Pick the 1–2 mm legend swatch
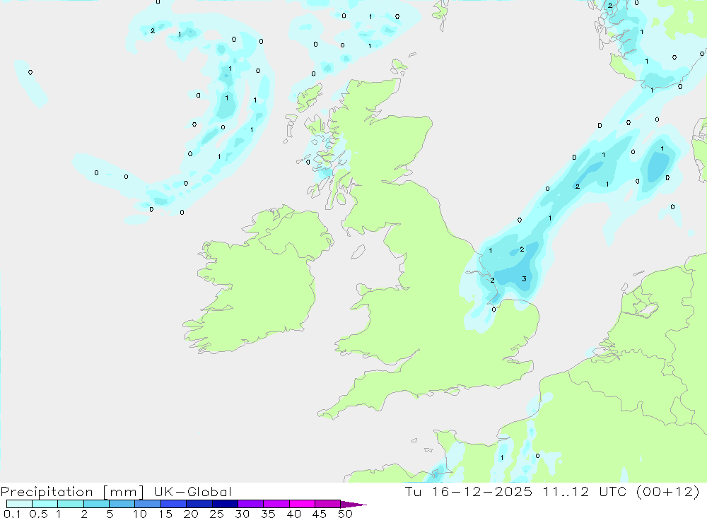Image resolution: width=707 pixels, height=518 pixels. (71, 504)
